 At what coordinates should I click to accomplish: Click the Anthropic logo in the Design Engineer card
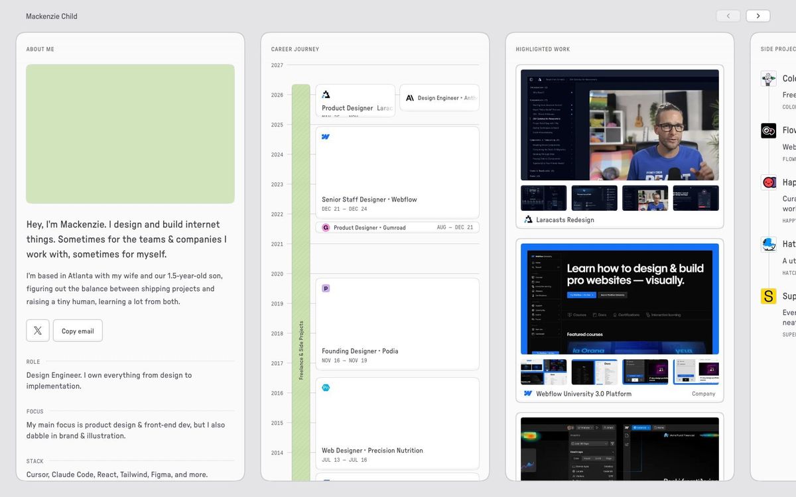[x=410, y=97]
